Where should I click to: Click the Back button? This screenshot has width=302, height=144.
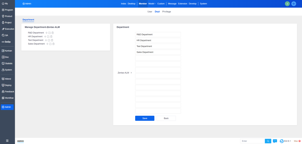point(166,118)
